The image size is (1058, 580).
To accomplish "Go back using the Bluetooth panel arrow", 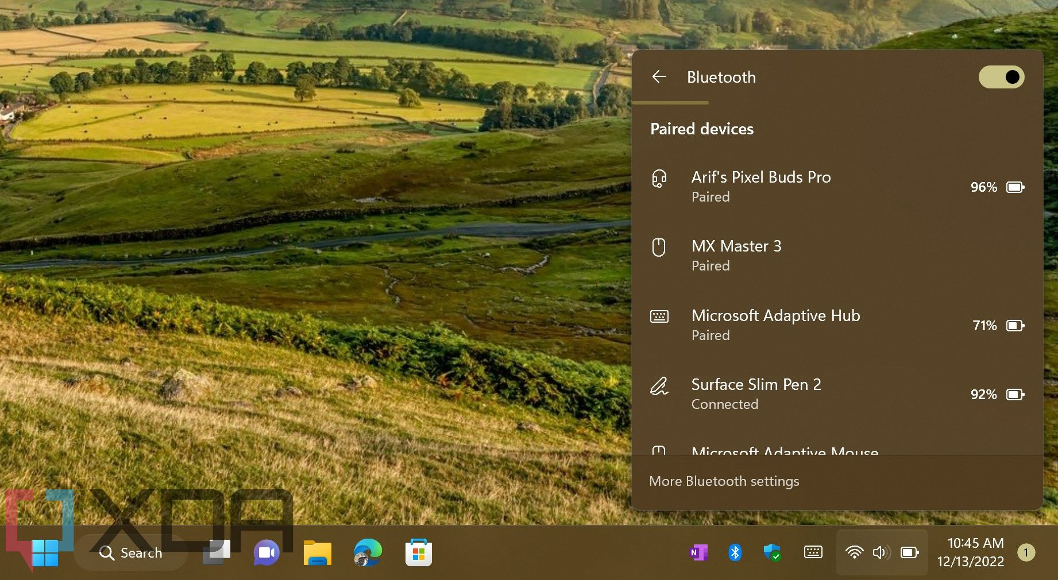I will (x=659, y=77).
